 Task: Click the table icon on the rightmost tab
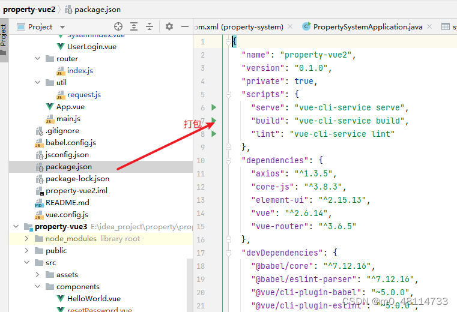coord(446,27)
